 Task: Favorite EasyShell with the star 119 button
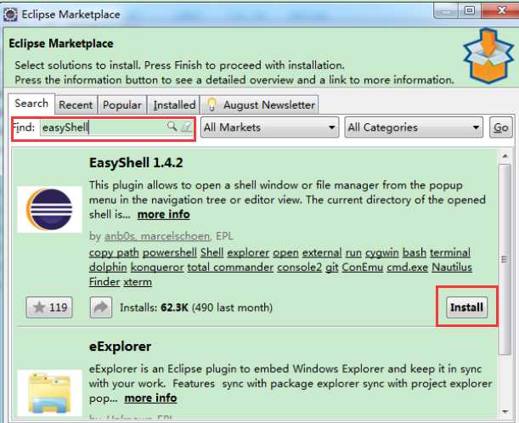pyautogui.click(x=49, y=307)
